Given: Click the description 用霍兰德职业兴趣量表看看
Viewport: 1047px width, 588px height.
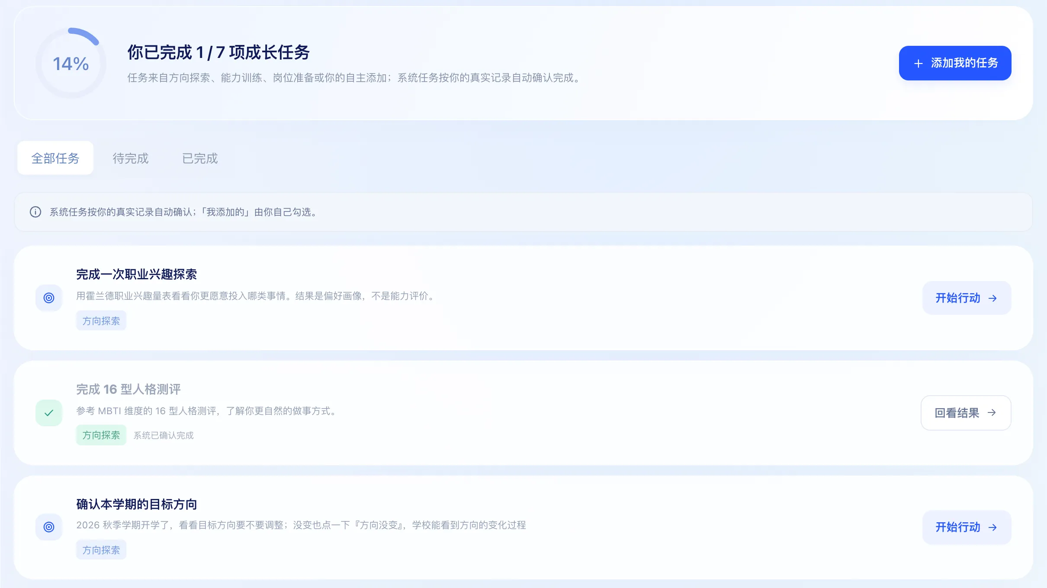Looking at the screenshot, I should [257, 296].
